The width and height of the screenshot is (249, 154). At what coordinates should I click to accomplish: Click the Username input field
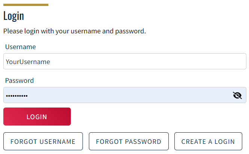125,61
